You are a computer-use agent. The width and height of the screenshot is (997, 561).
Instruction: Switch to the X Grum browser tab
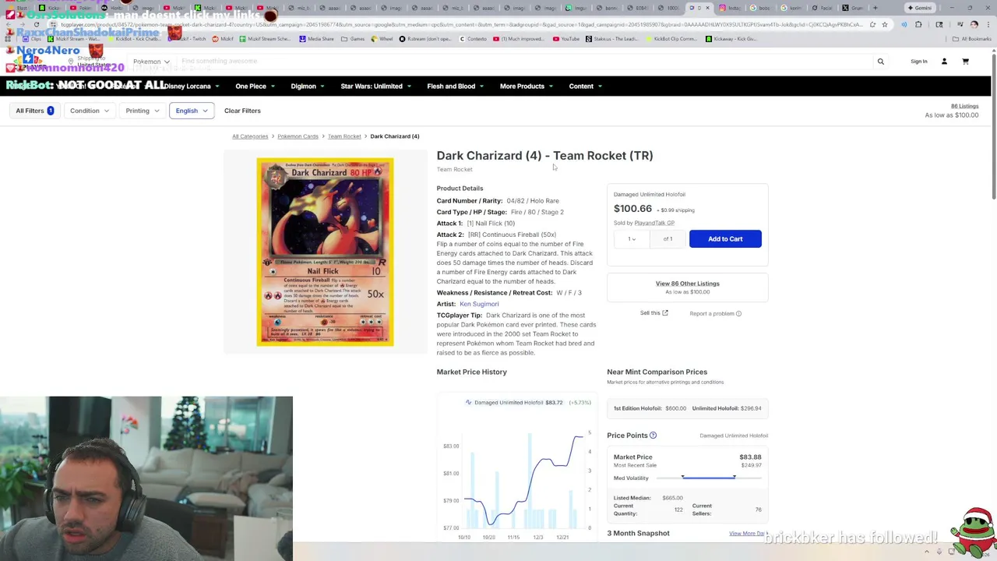pos(854,8)
